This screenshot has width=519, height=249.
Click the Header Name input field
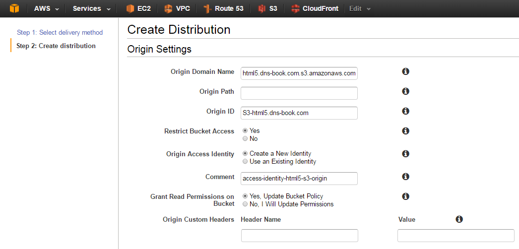click(x=300, y=236)
